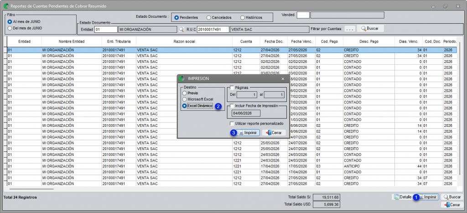The height and width of the screenshot is (213, 467).
Task: Select the ANTICIPO payment row cell
Action: (x=368, y=166)
